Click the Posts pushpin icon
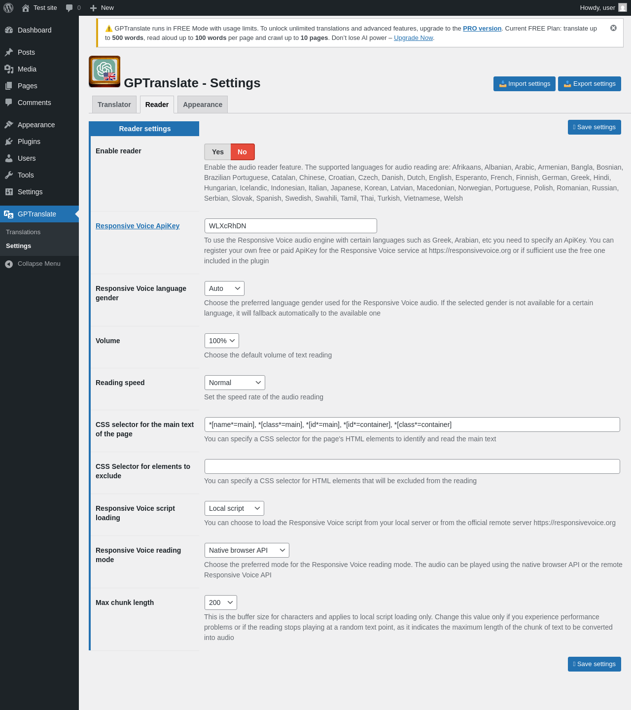Image resolution: width=631 pixels, height=710 pixels. (9, 52)
